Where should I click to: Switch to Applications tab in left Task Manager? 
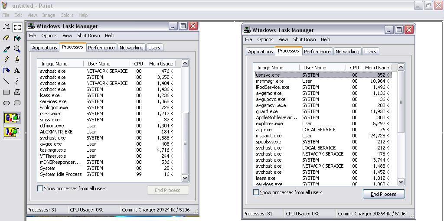(x=45, y=48)
